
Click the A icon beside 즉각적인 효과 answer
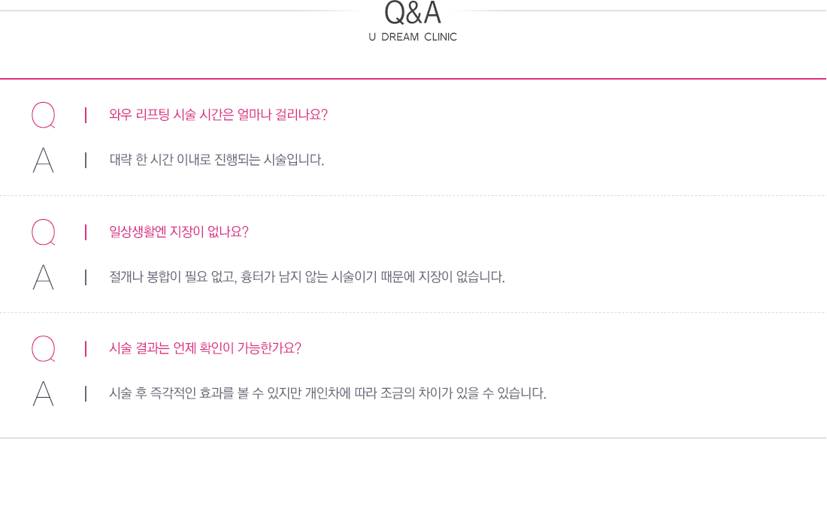coord(44,393)
